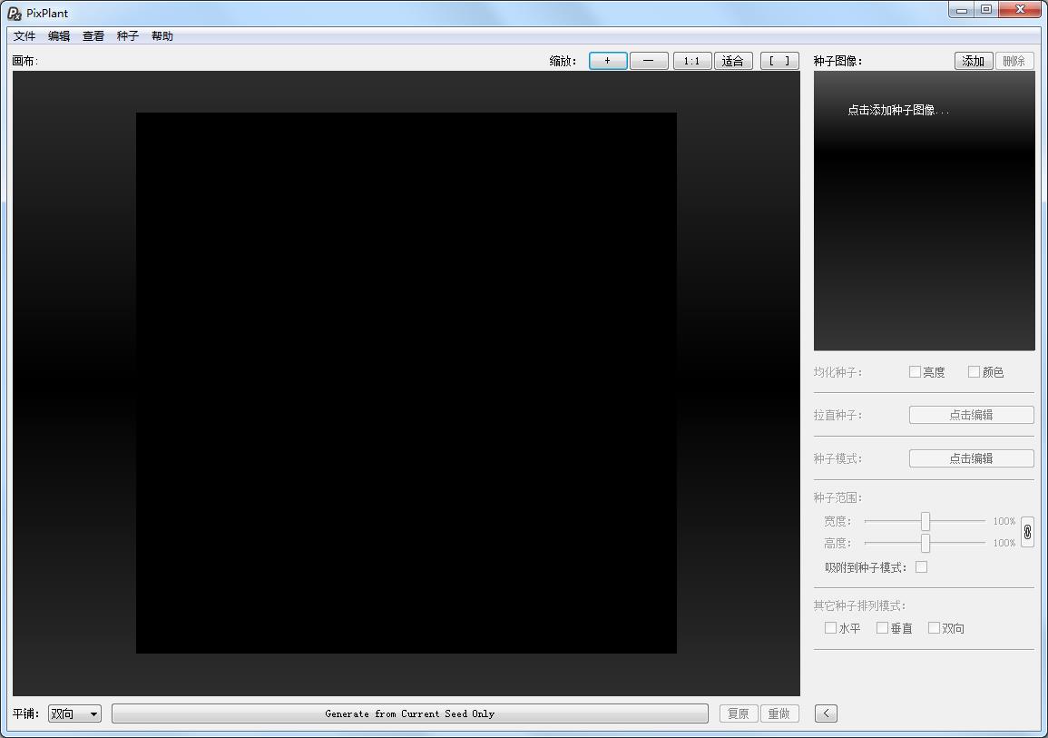Check the 双向 arrangement checkbox

point(934,627)
